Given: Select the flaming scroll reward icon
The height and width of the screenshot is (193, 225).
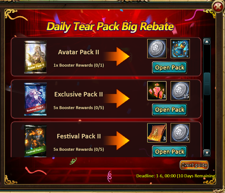Looking at the screenshot, I should (x=157, y=133).
